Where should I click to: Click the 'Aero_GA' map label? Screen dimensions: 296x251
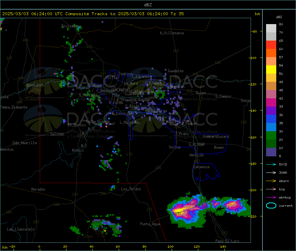click(x=196, y=155)
